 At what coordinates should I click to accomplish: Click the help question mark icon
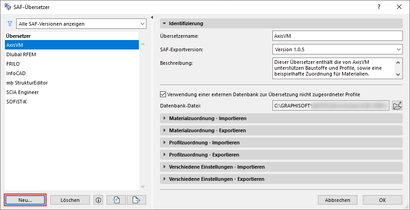pos(379,7)
